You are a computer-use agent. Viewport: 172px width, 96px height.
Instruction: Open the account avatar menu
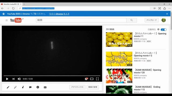click(x=164, y=20)
